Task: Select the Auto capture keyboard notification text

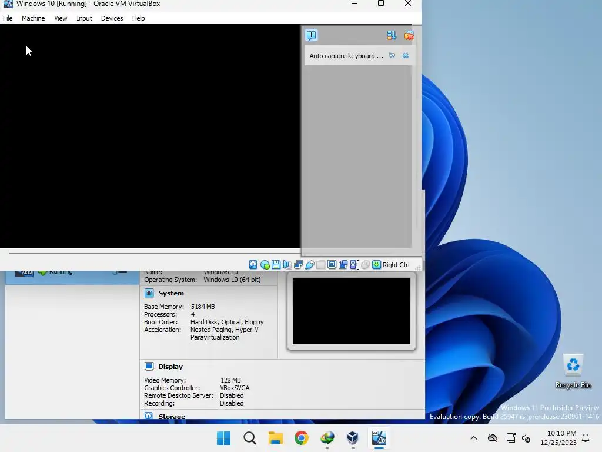Action: pos(346,56)
